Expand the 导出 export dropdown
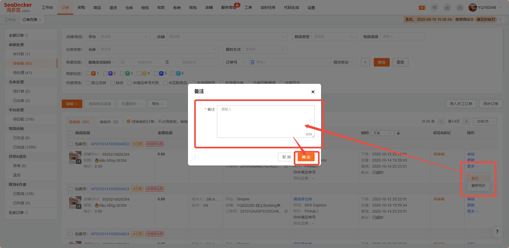 (158, 104)
